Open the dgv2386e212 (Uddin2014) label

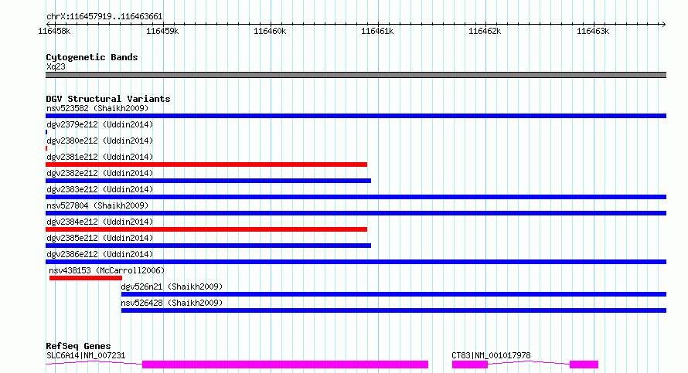[100, 254]
